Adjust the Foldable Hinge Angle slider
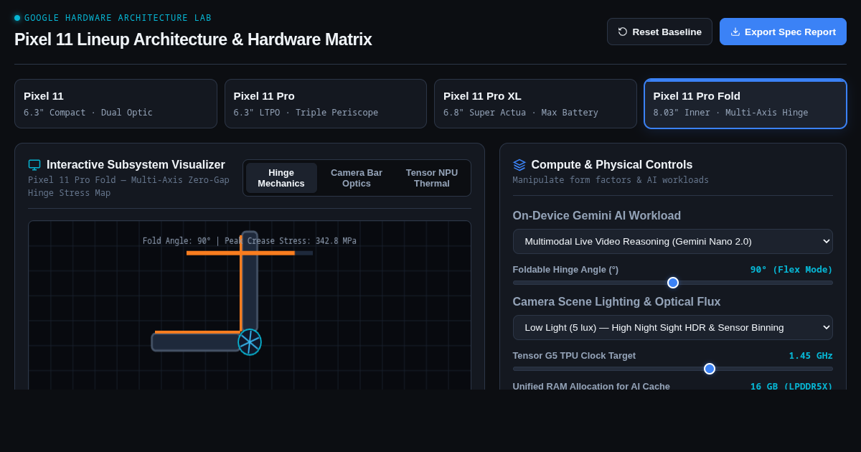Image resolution: width=861 pixels, height=452 pixels. point(673,283)
